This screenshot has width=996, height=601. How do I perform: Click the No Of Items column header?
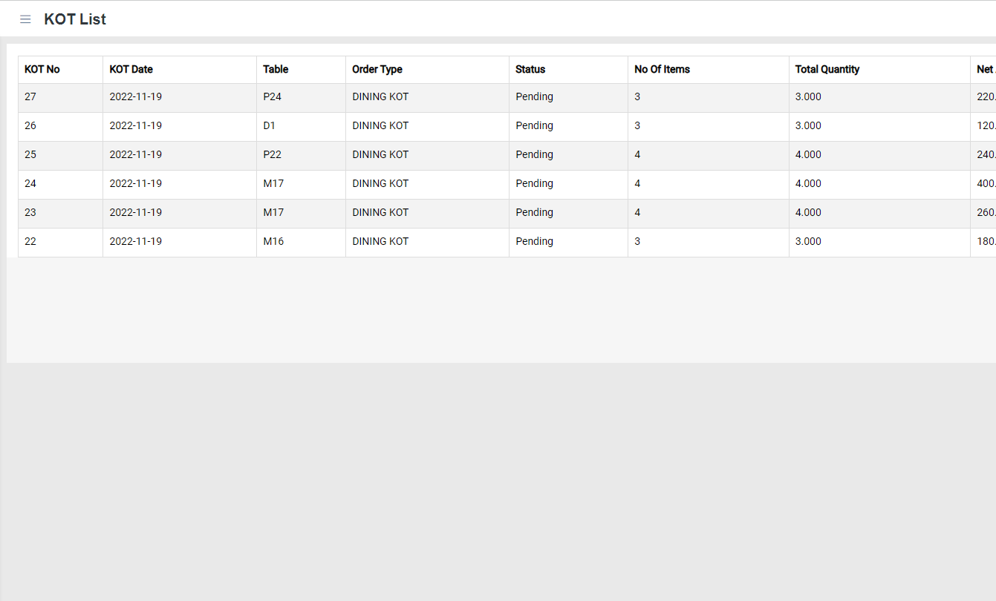point(662,69)
